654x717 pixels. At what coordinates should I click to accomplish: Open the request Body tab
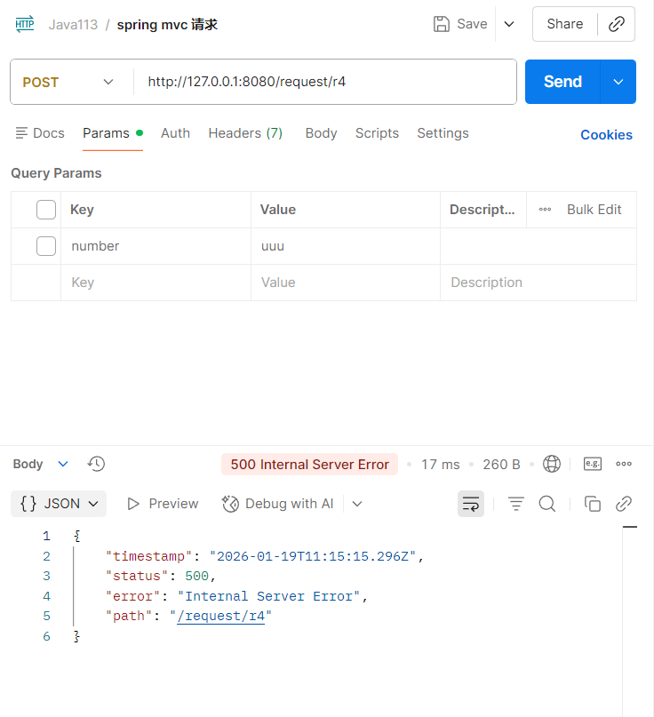(x=321, y=133)
